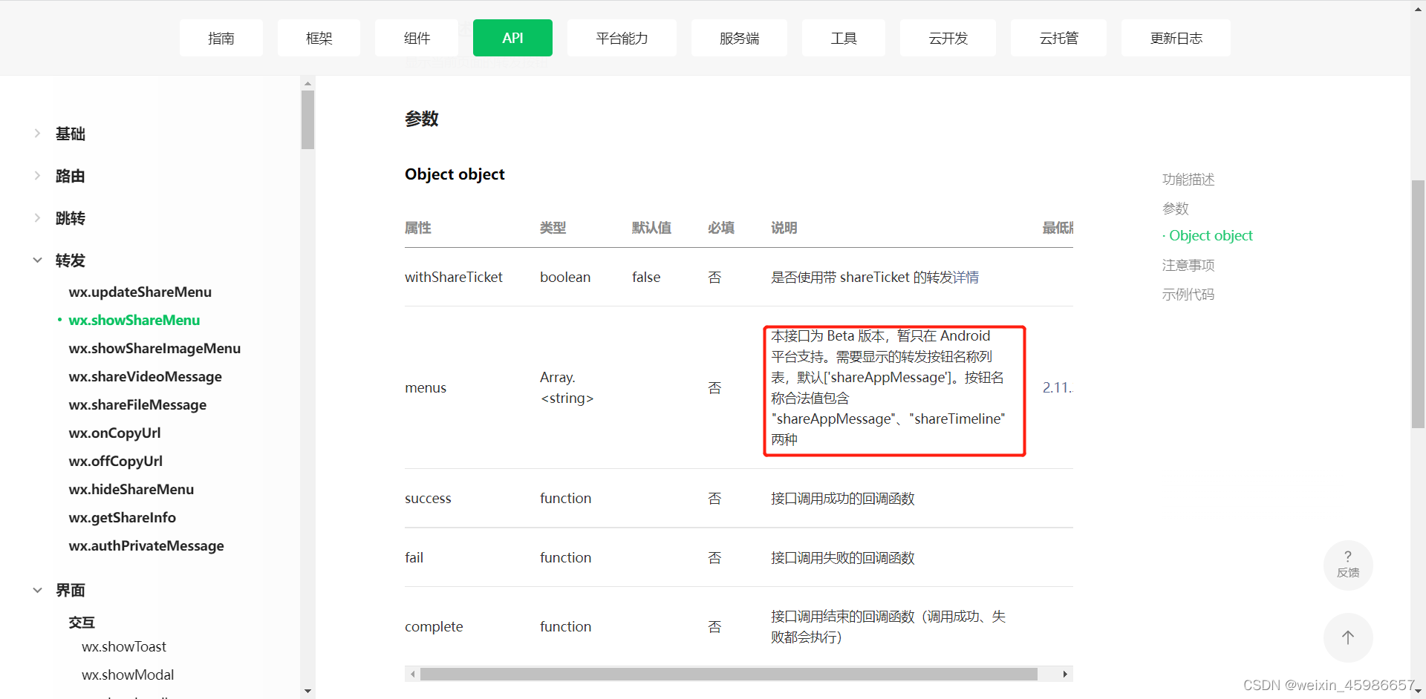Click the 说明 column header
1426x699 pixels.
784,228
